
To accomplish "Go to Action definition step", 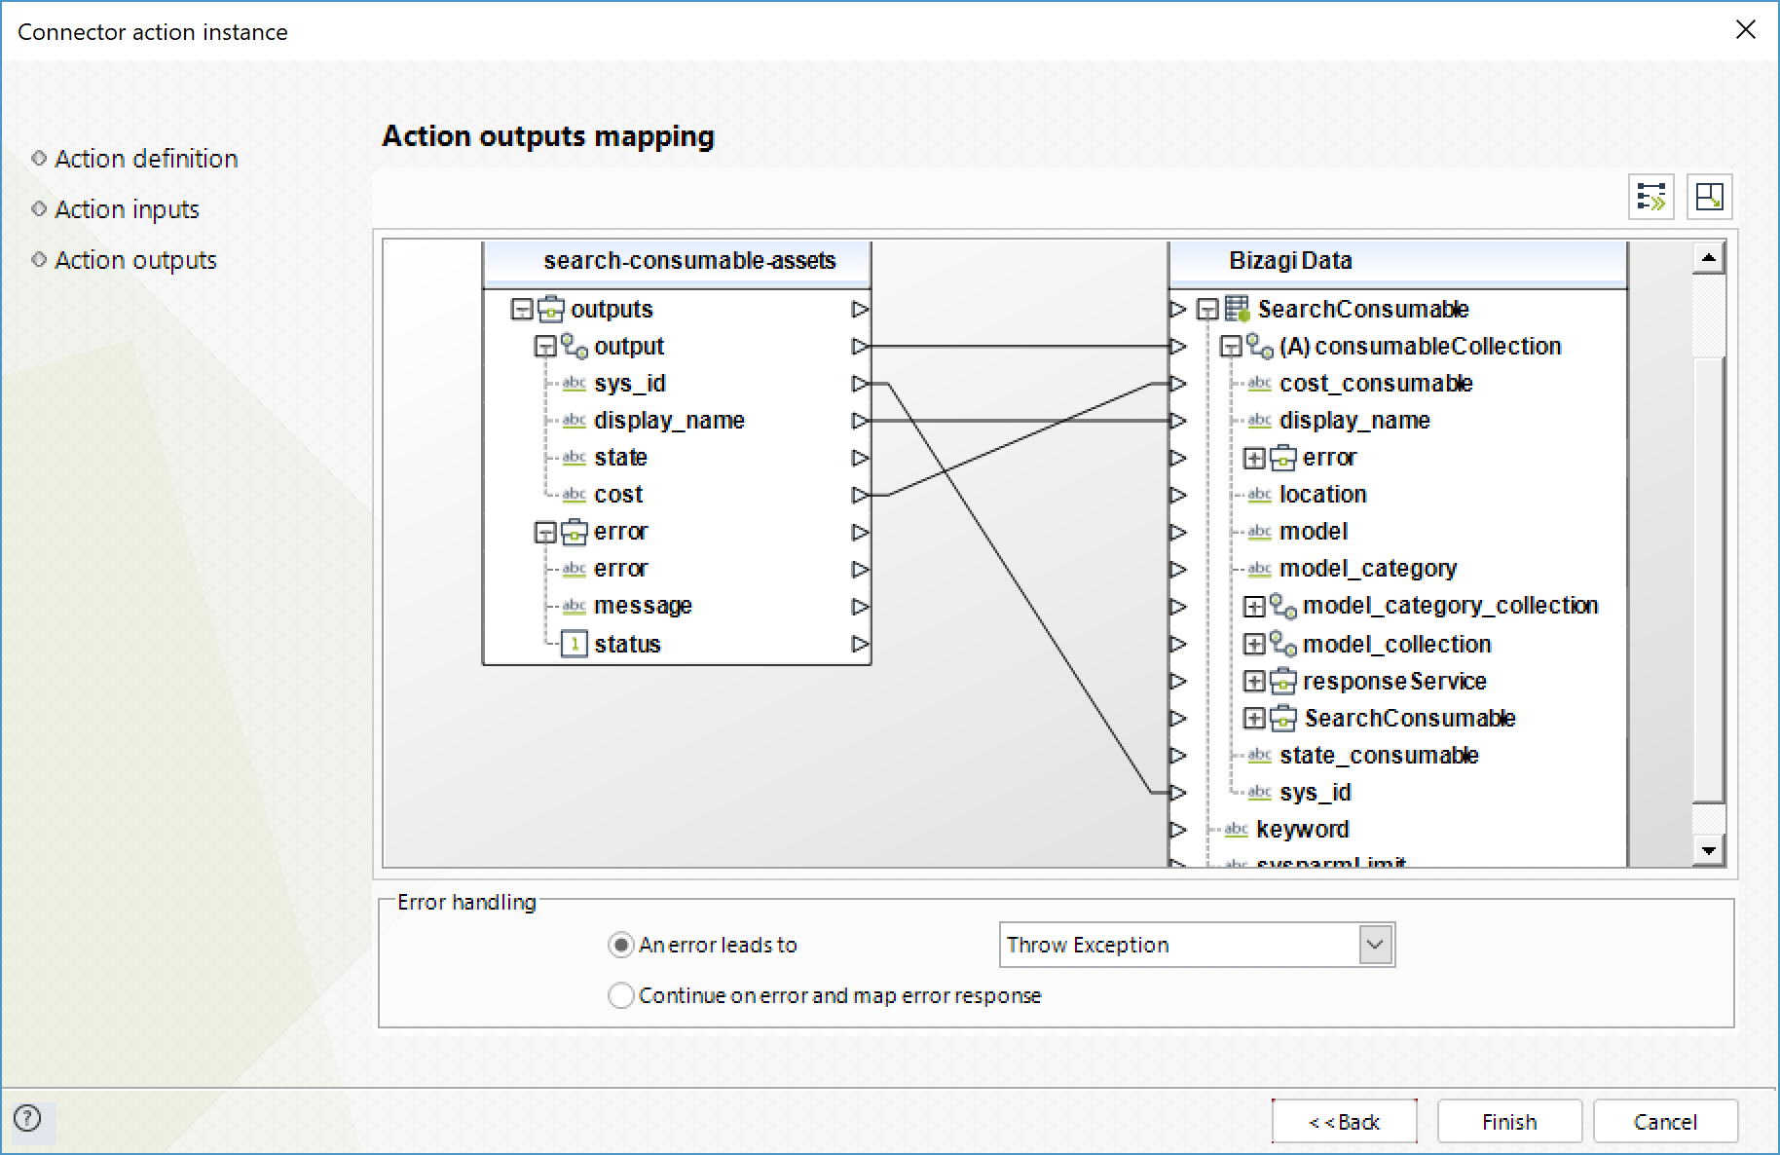I will click(x=146, y=159).
